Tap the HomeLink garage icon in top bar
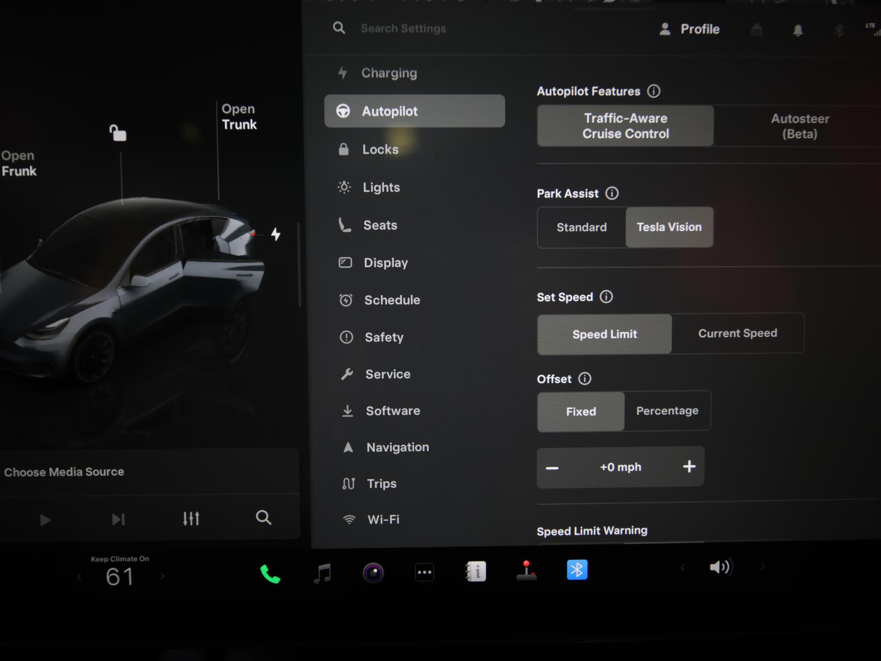This screenshot has width=881, height=661. pos(757,30)
